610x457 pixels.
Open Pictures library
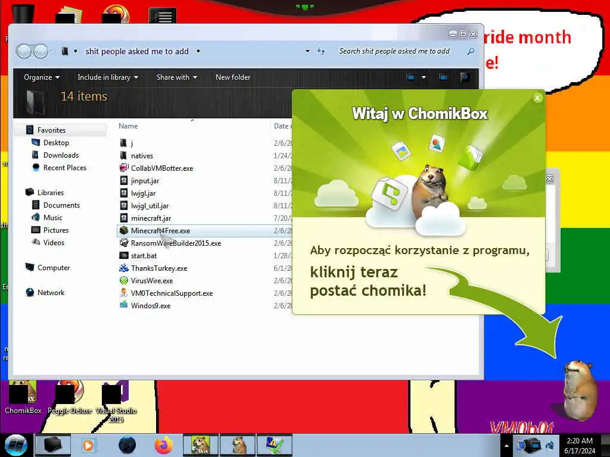click(x=55, y=230)
